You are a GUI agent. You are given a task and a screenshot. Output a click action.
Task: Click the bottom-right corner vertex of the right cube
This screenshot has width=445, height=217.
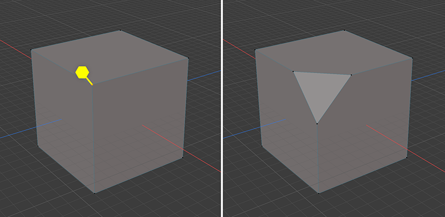tap(407, 158)
